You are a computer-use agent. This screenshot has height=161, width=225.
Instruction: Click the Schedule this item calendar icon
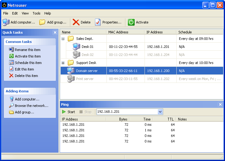coord(11,62)
